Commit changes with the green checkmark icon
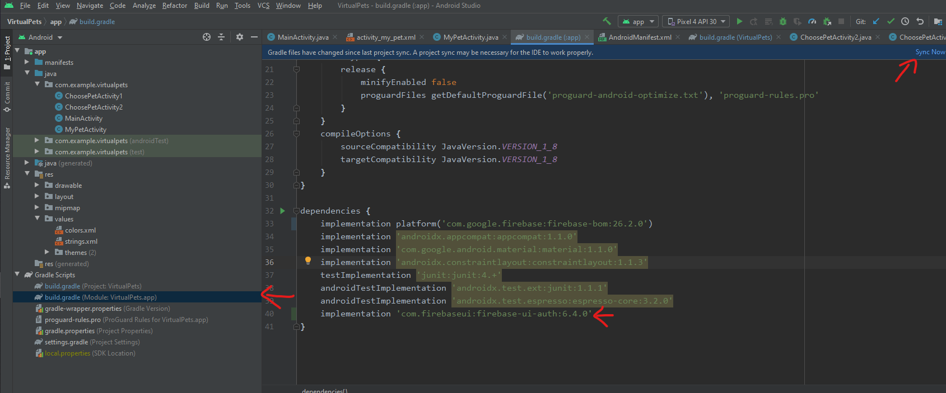This screenshot has width=946, height=393. pyautogui.click(x=891, y=21)
